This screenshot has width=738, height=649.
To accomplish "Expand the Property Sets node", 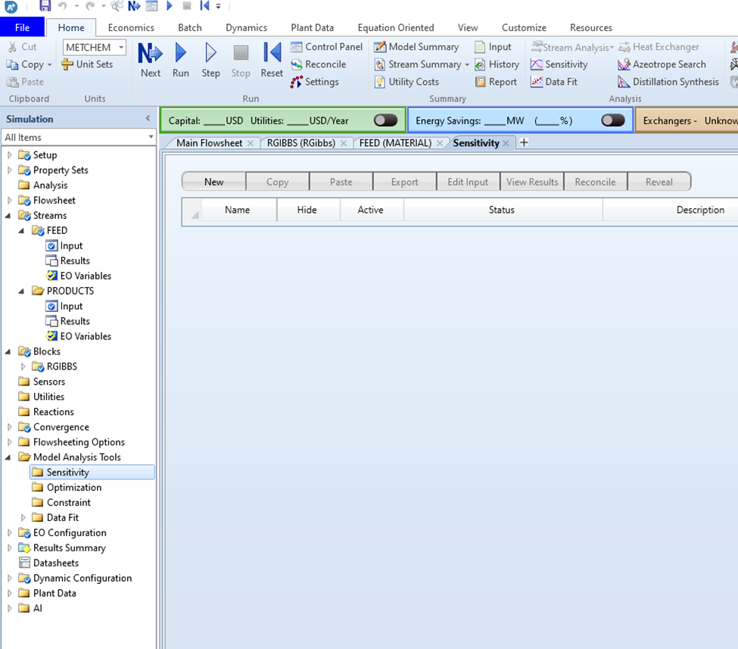I will (9, 170).
